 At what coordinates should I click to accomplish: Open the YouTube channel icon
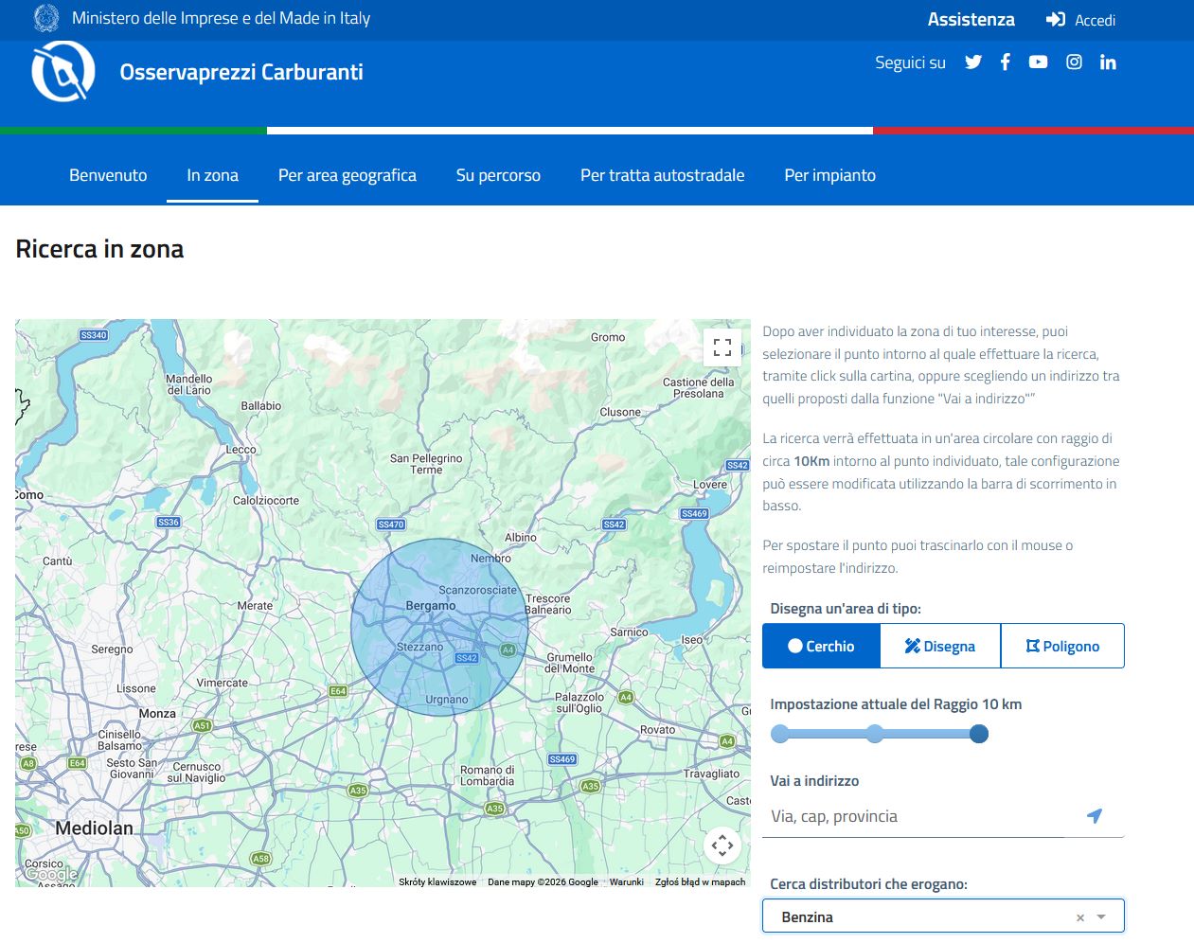click(1038, 62)
